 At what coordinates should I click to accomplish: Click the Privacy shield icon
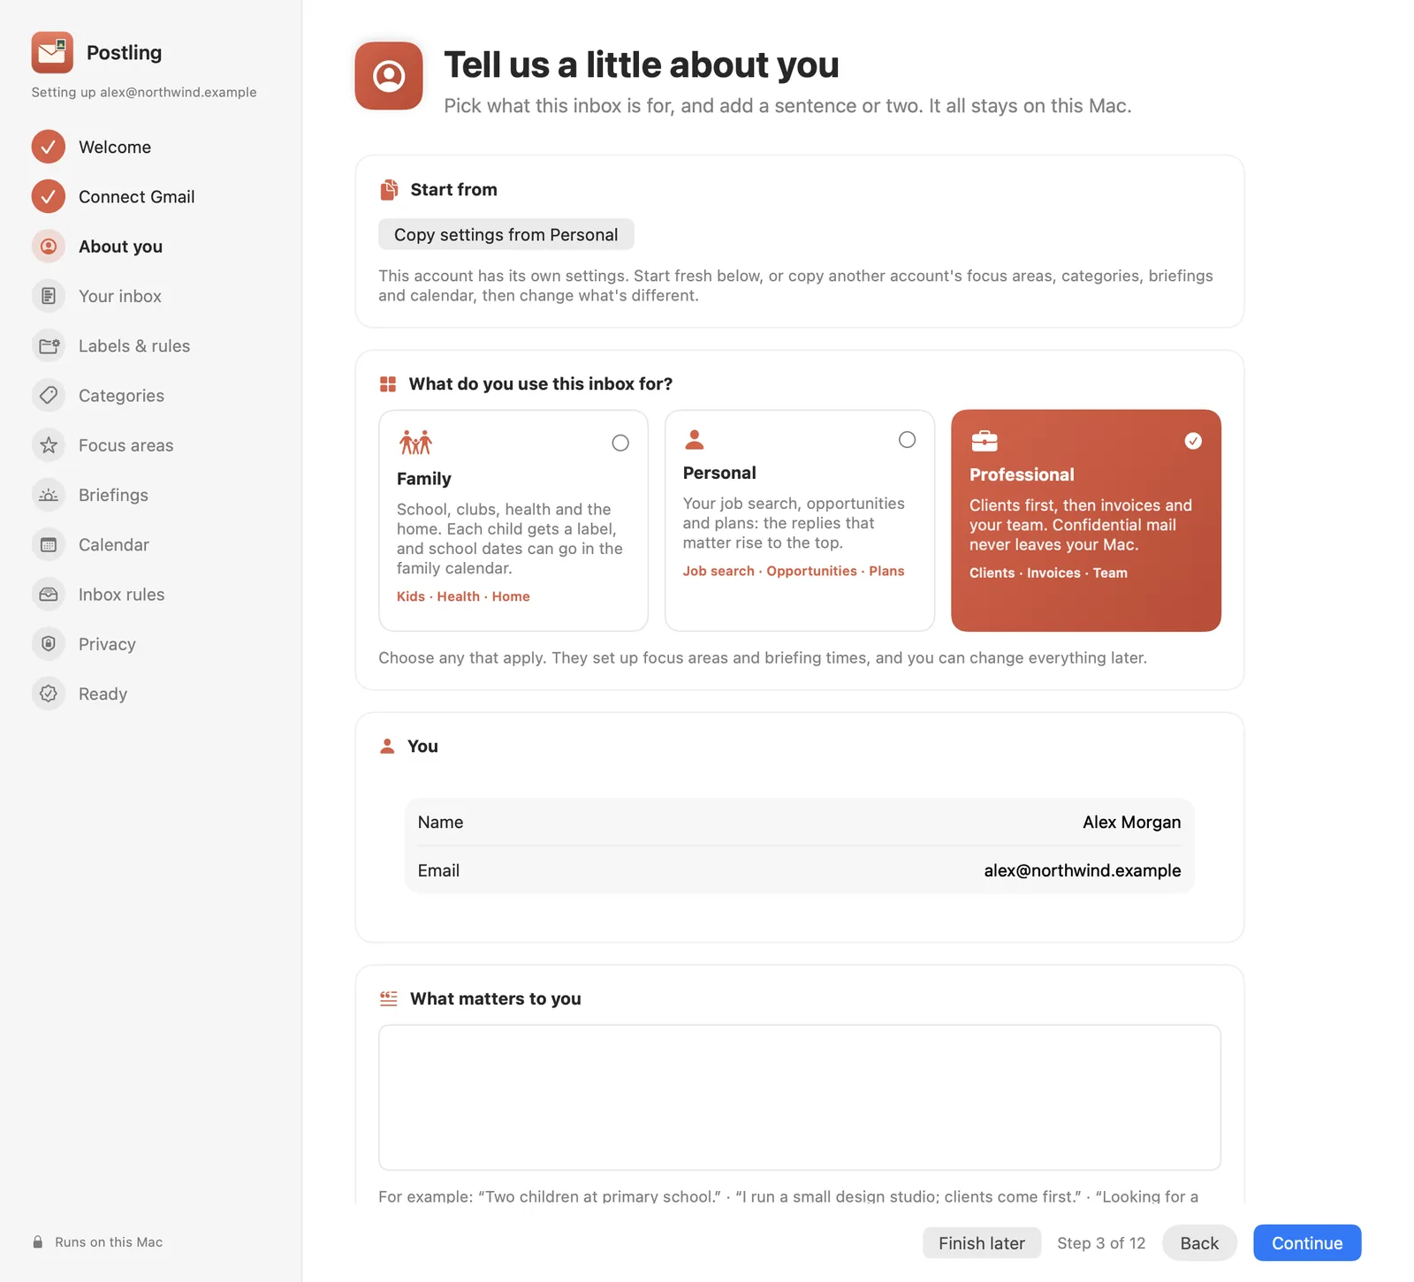(x=49, y=644)
